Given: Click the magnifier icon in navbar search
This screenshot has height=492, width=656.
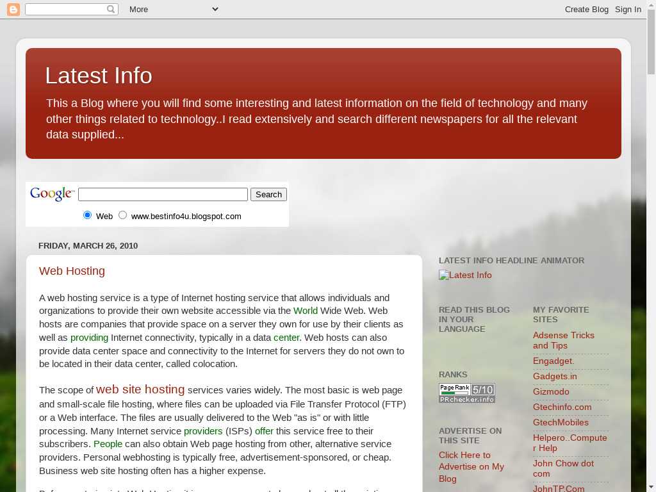Looking at the screenshot, I should (111, 9).
